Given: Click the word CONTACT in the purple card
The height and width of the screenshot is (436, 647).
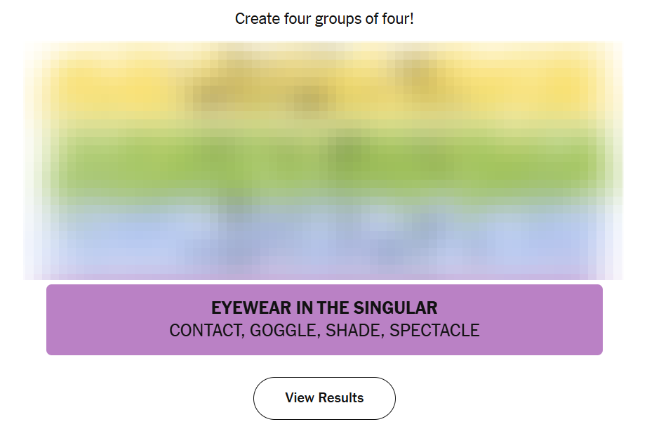Looking at the screenshot, I should [205, 331].
